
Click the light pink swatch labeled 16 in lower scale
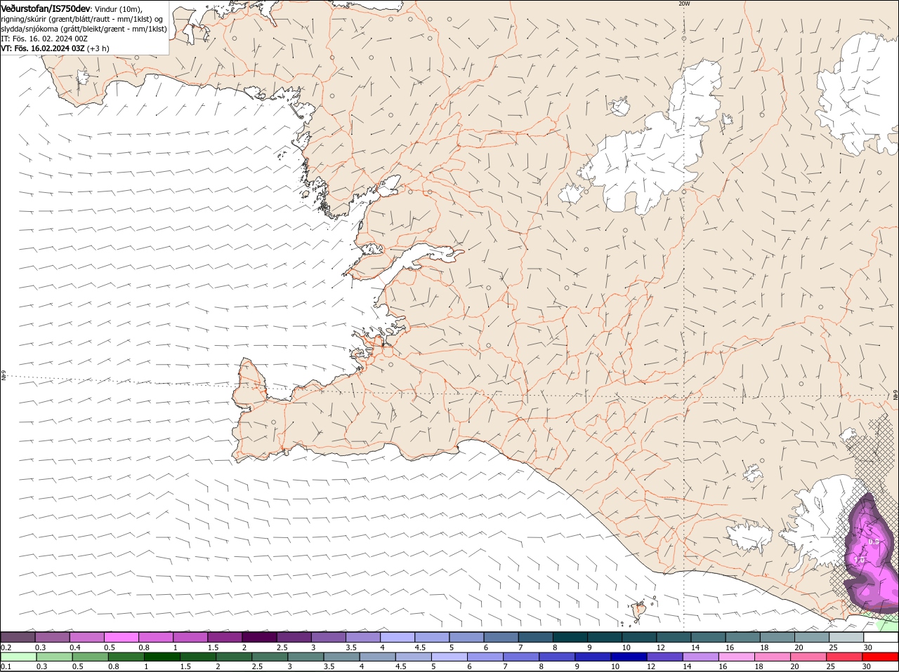click(737, 657)
